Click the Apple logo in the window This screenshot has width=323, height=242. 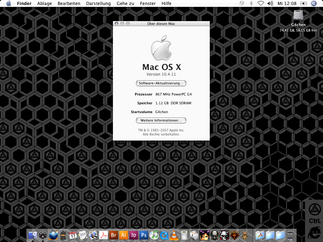pos(161,48)
